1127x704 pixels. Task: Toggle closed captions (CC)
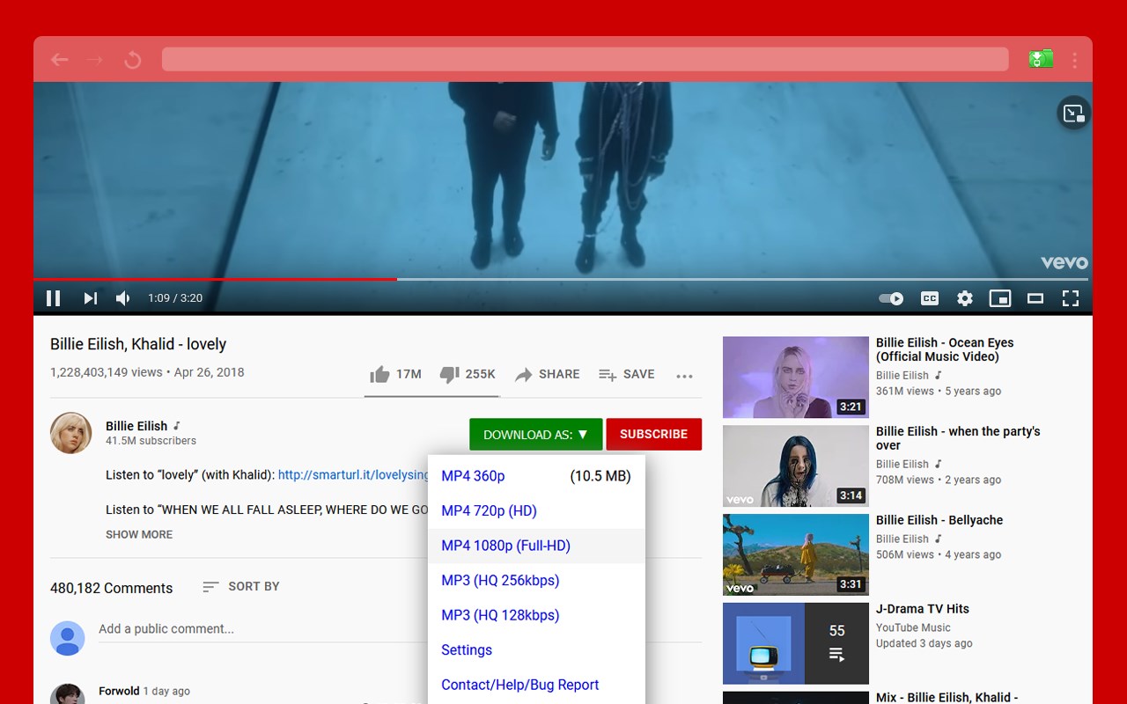coord(930,298)
